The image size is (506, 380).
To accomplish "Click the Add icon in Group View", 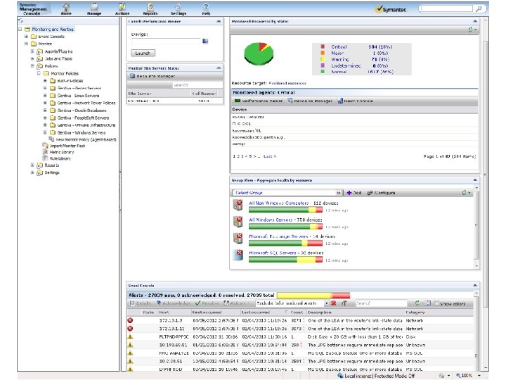I will pyautogui.click(x=349, y=193).
